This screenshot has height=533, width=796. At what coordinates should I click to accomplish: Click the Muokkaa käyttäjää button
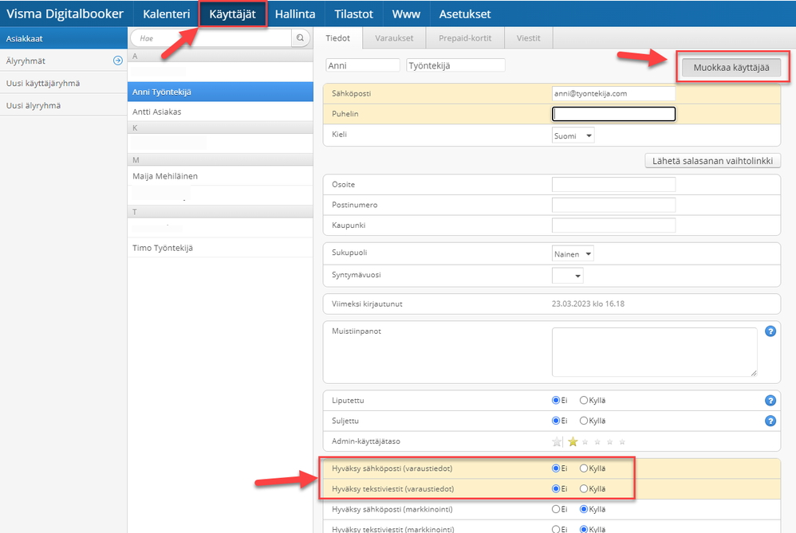pos(731,68)
